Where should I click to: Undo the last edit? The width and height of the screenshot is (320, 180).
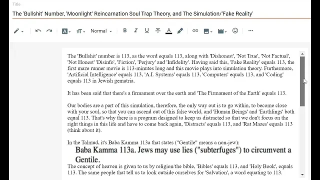point(38,31)
